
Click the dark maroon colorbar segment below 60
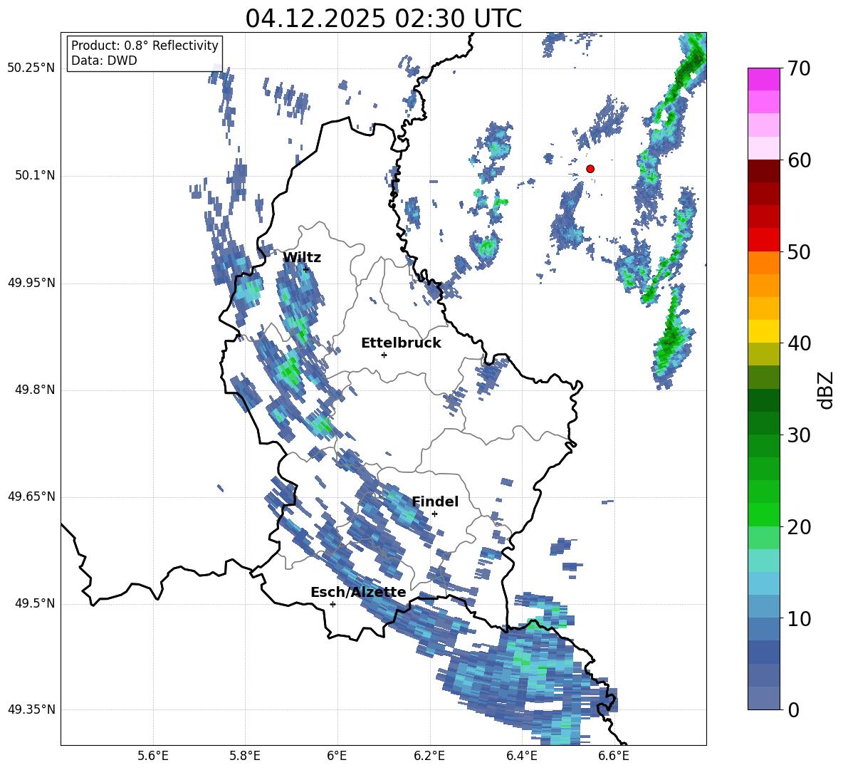pos(764,171)
